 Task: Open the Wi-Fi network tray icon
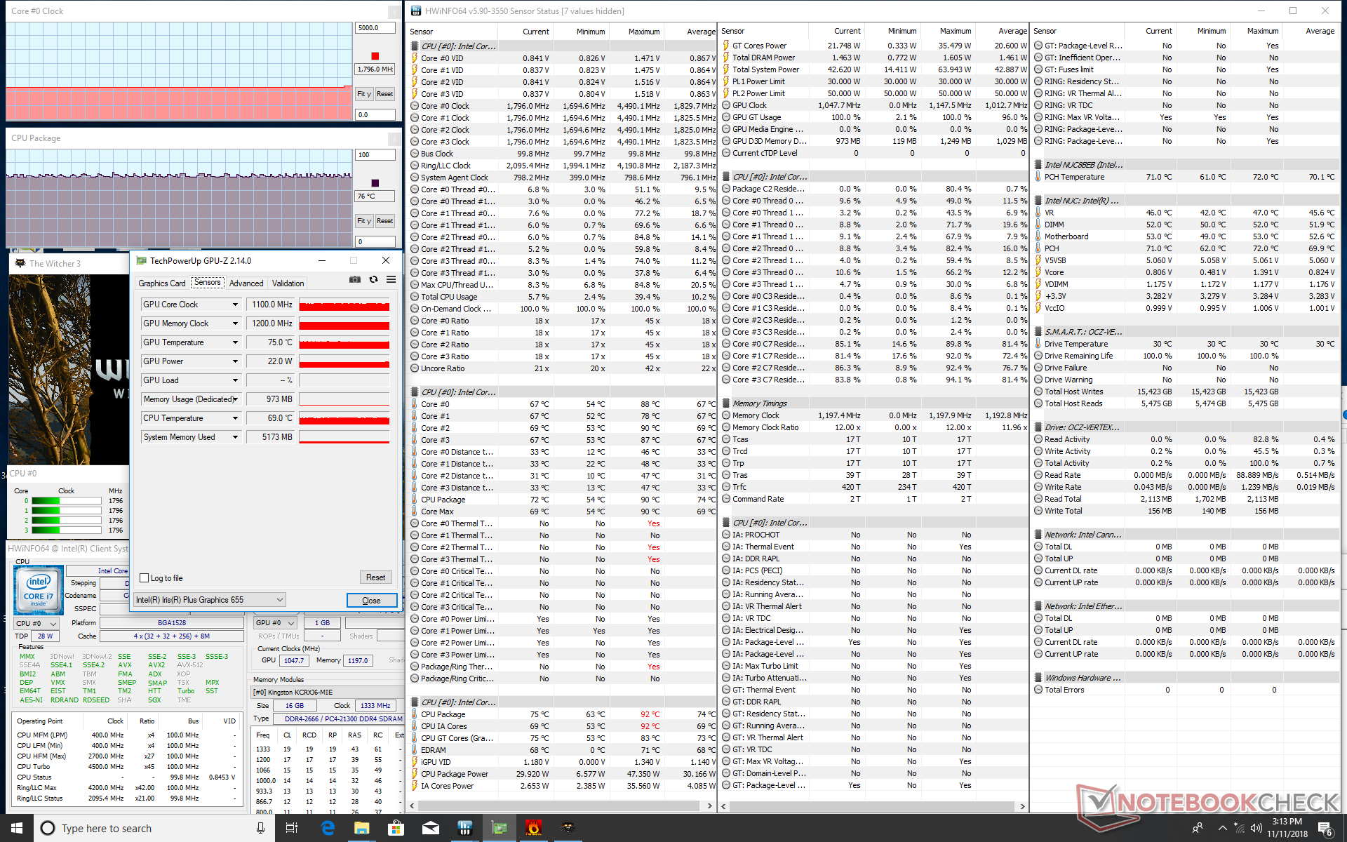coord(1240,828)
